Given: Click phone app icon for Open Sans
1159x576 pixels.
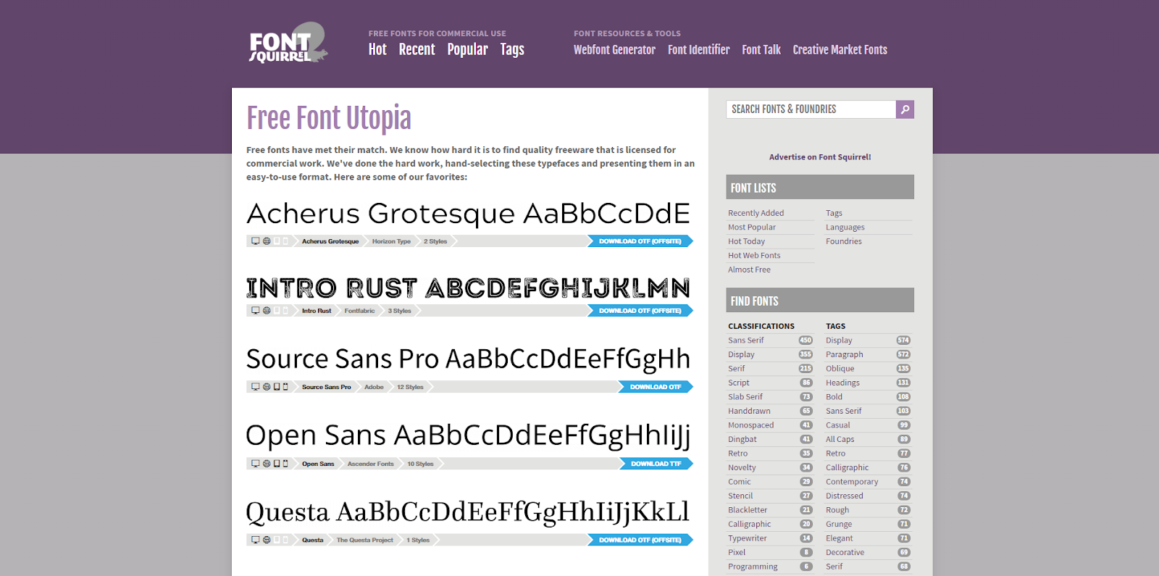Looking at the screenshot, I should (285, 464).
